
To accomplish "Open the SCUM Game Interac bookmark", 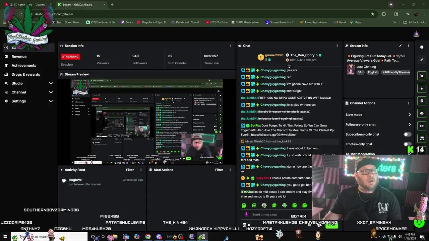I will pos(247,22).
